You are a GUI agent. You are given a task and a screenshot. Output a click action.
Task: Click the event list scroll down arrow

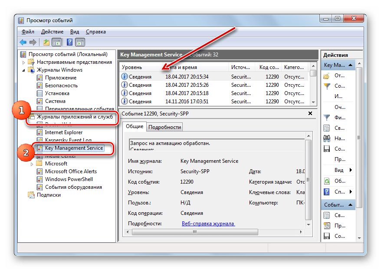(313, 102)
